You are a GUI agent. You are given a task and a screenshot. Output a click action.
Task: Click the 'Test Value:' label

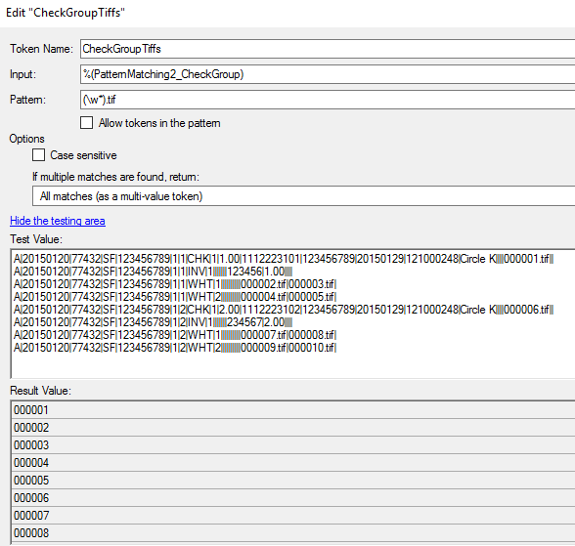36,239
